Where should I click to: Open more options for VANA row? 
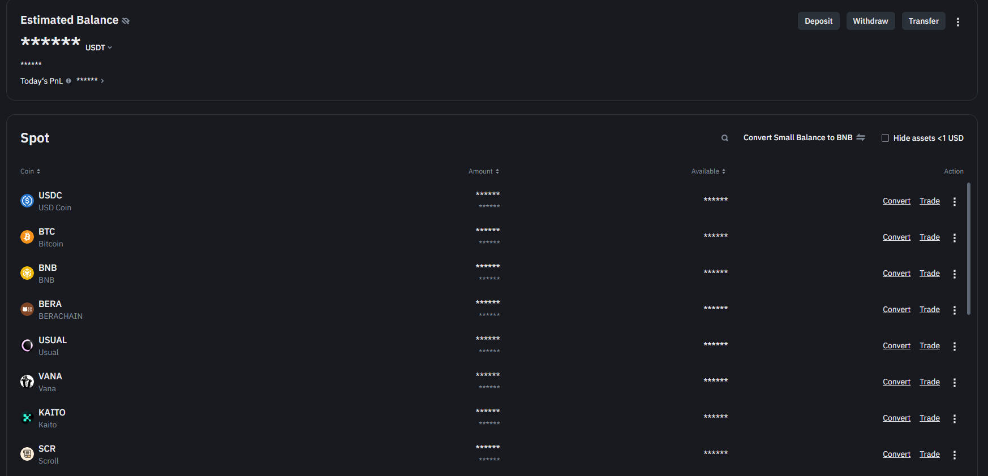955,383
